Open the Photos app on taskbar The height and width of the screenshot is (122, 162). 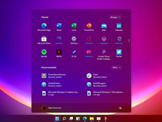[98, 119]
